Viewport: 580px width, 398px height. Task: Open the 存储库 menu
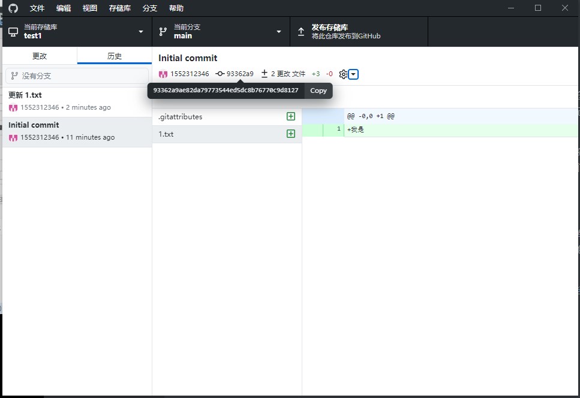(120, 8)
